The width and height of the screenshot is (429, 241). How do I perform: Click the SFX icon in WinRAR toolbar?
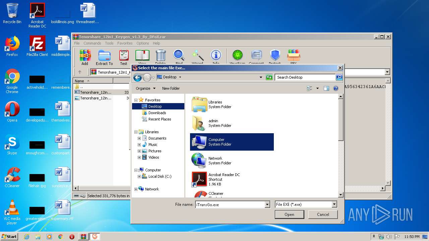[293, 57]
